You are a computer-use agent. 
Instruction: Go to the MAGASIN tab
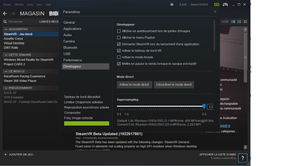click(32, 14)
